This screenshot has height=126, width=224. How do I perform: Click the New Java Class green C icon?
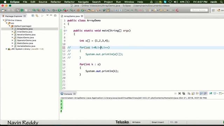83,10
